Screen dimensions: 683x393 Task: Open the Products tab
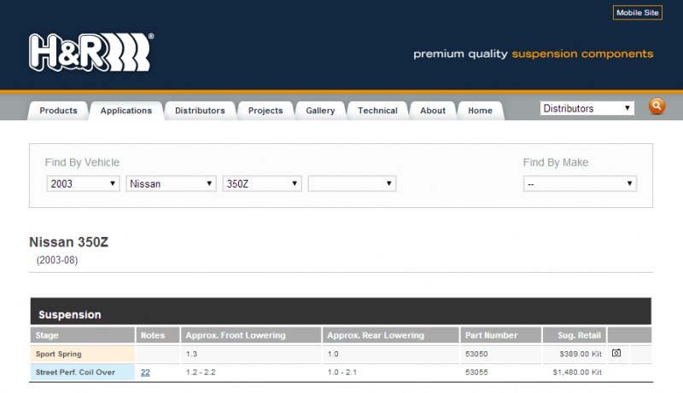pos(58,111)
